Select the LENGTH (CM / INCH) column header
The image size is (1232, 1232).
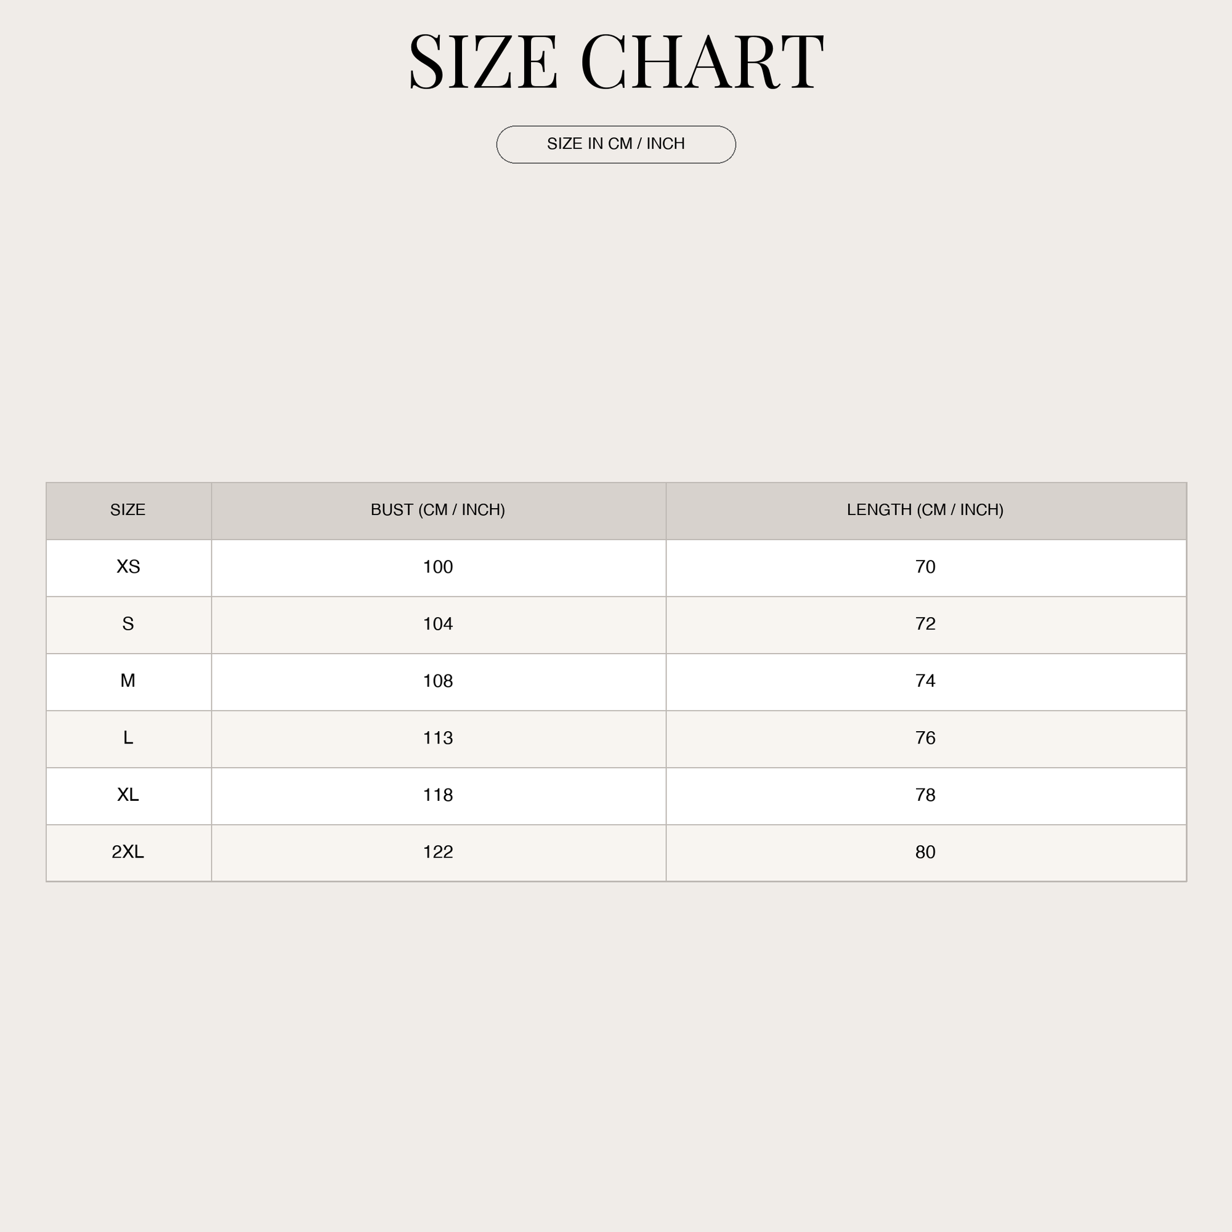coord(926,511)
